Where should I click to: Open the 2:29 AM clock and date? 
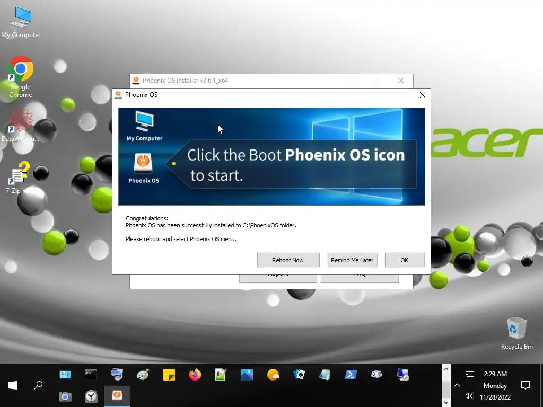coord(495,385)
